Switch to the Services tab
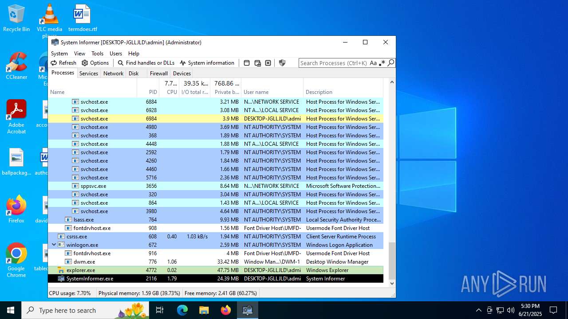 coord(89,74)
